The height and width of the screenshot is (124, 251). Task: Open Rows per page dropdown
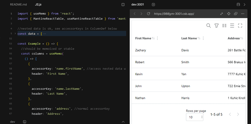[194, 117]
